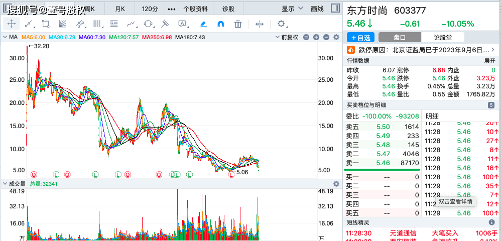Switch to the 盘口 segment
The image size is (501, 241).
[x=400, y=38]
